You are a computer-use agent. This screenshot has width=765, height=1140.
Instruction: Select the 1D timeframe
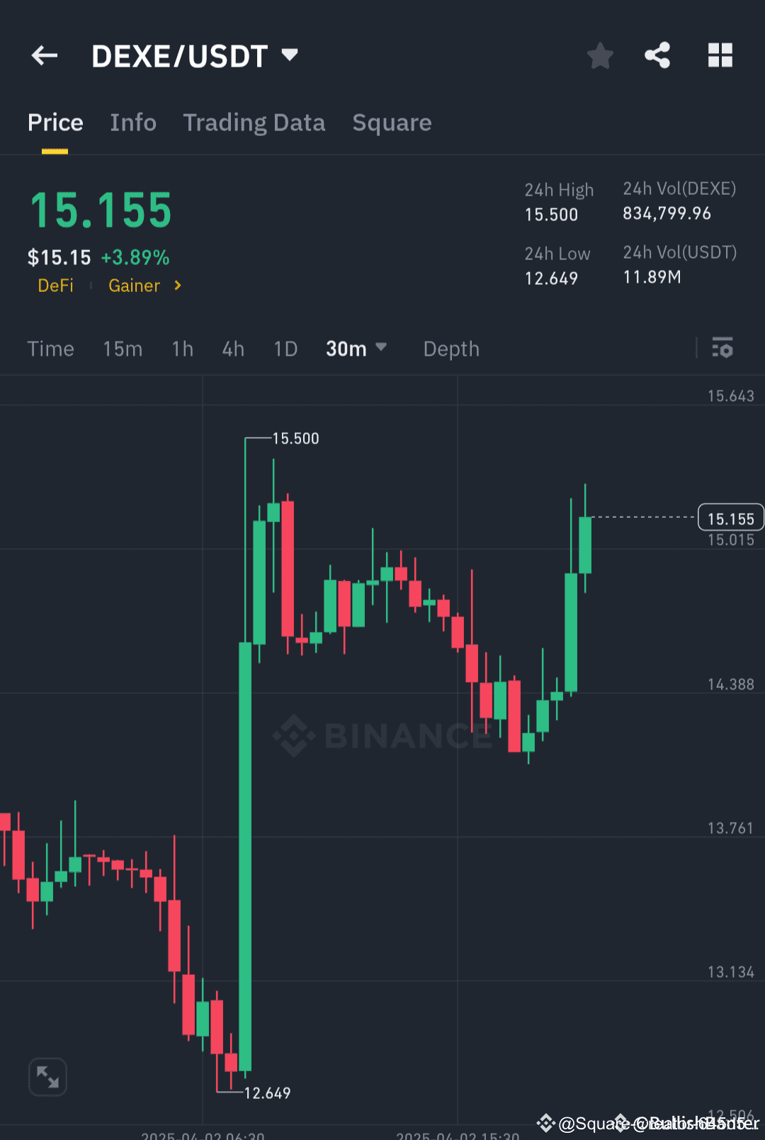click(x=285, y=349)
